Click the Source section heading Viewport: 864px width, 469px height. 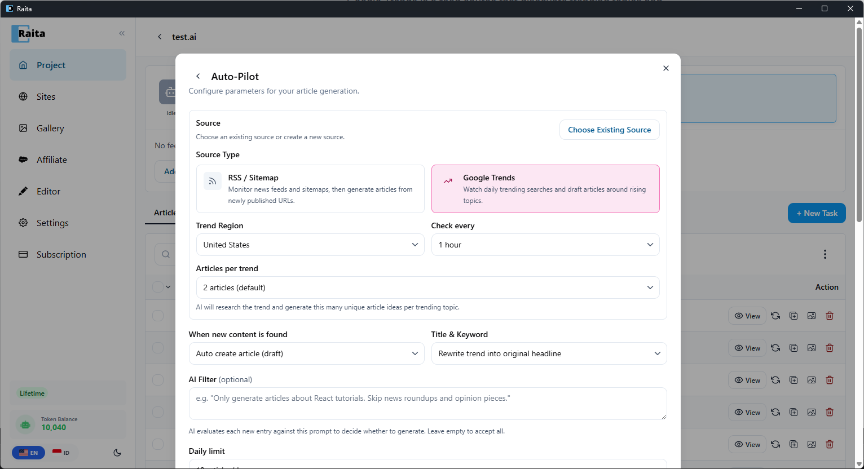(x=208, y=123)
